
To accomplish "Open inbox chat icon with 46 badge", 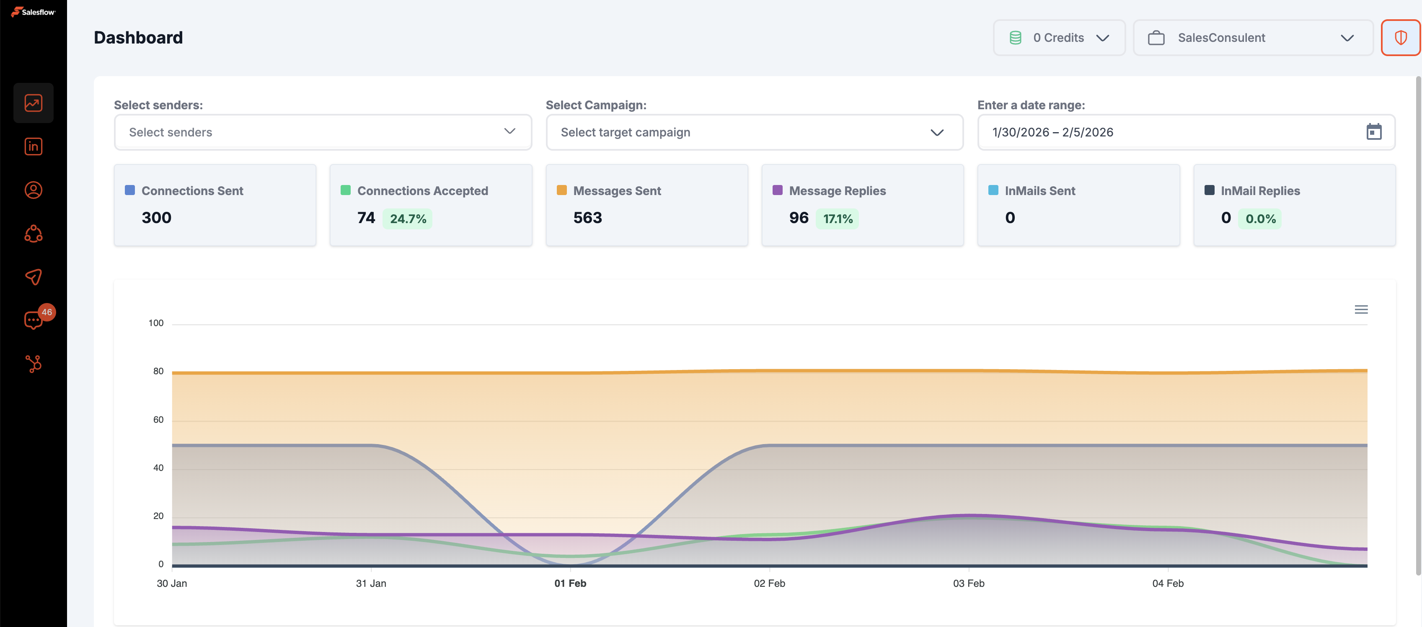I will [33, 320].
